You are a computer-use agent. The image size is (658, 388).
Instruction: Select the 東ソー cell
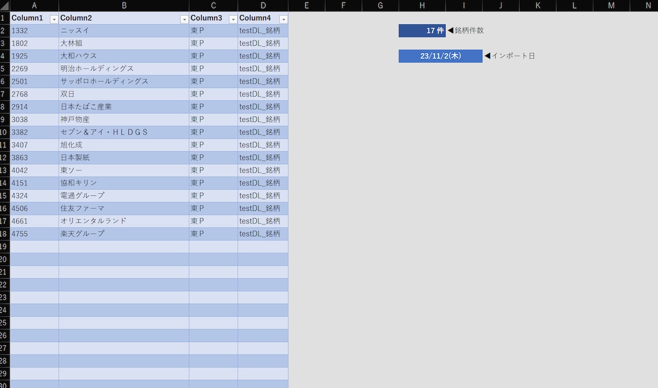click(124, 170)
